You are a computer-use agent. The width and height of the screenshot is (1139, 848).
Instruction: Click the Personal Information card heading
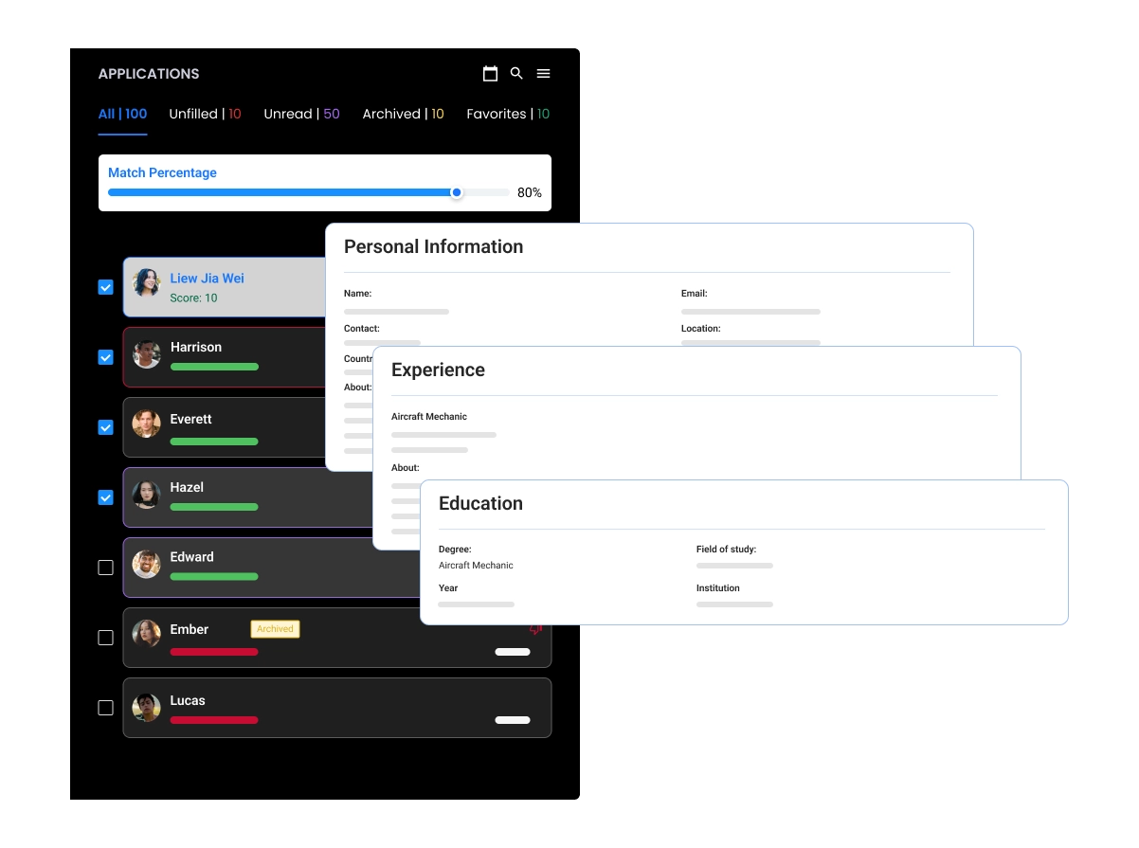pyautogui.click(x=433, y=246)
